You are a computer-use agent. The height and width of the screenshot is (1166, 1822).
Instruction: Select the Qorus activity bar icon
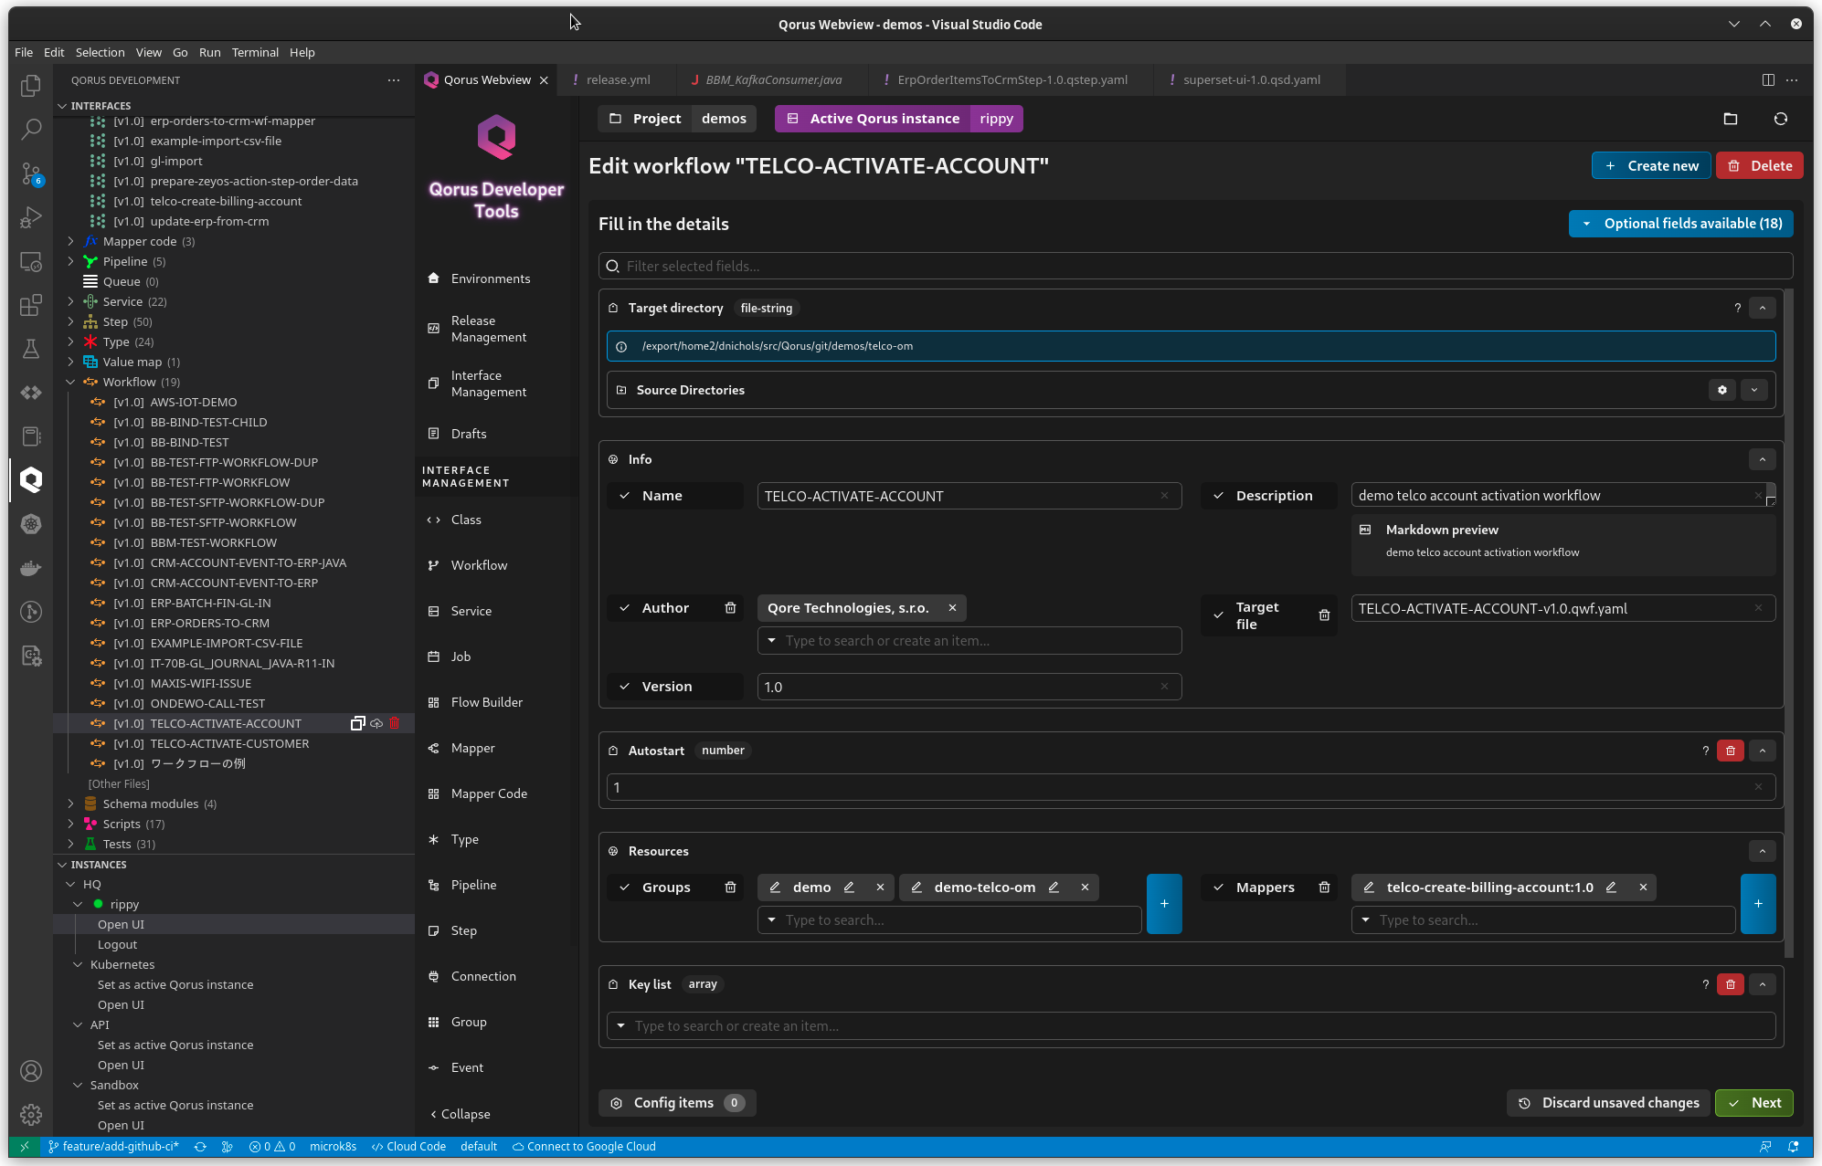[x=31, y=479]
